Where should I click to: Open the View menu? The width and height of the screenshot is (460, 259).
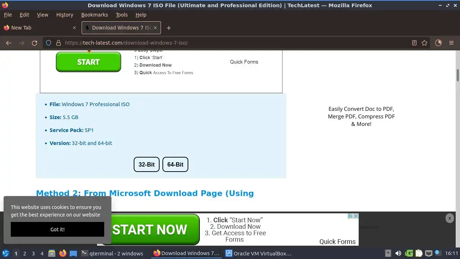point(42,15)
